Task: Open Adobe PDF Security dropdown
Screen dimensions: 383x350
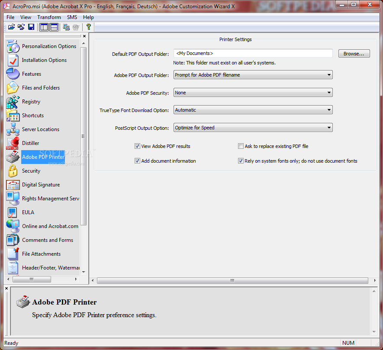Action: (253, 93)
